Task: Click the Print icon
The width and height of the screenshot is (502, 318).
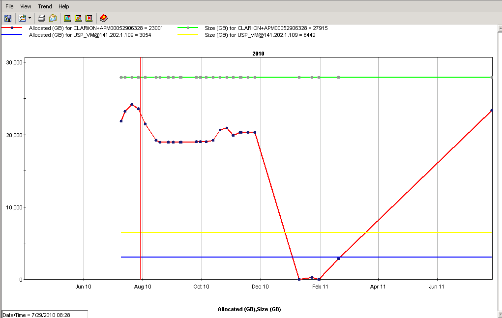Action: 41,17
